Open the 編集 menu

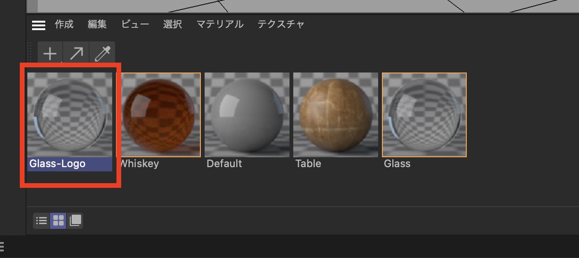(97, 24)
